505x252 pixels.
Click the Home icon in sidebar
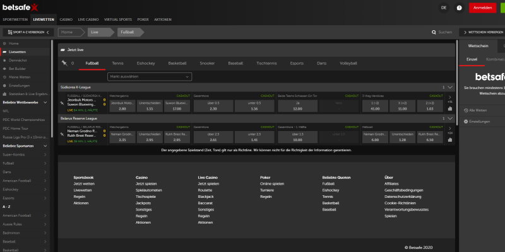pos(4,43)
